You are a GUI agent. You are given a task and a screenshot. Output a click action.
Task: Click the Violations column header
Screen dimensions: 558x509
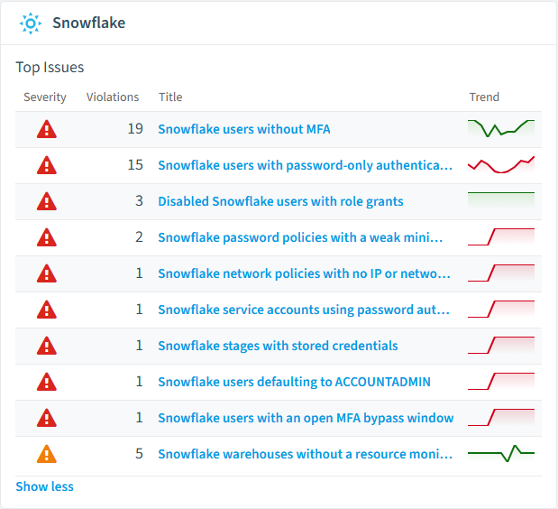click(113, 97)
